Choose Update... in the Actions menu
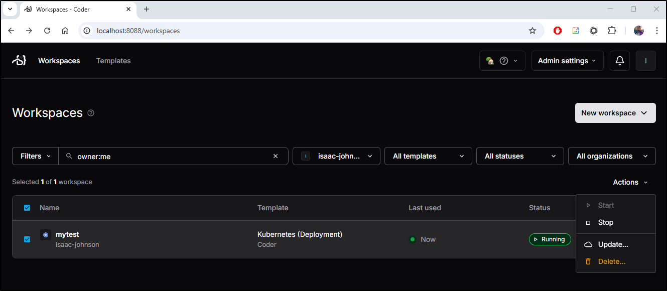This screenshot has width=667, height=291. click(616, 244)
